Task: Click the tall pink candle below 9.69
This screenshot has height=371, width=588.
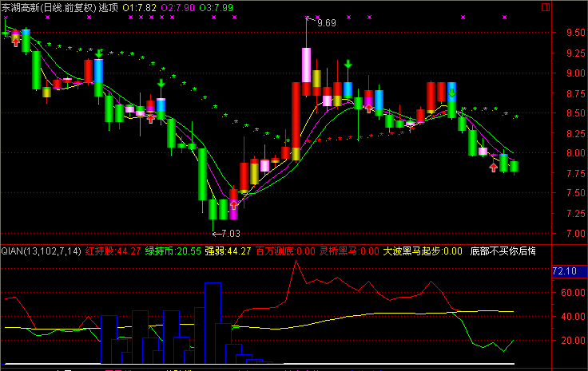Action: (x=306, y=72)
